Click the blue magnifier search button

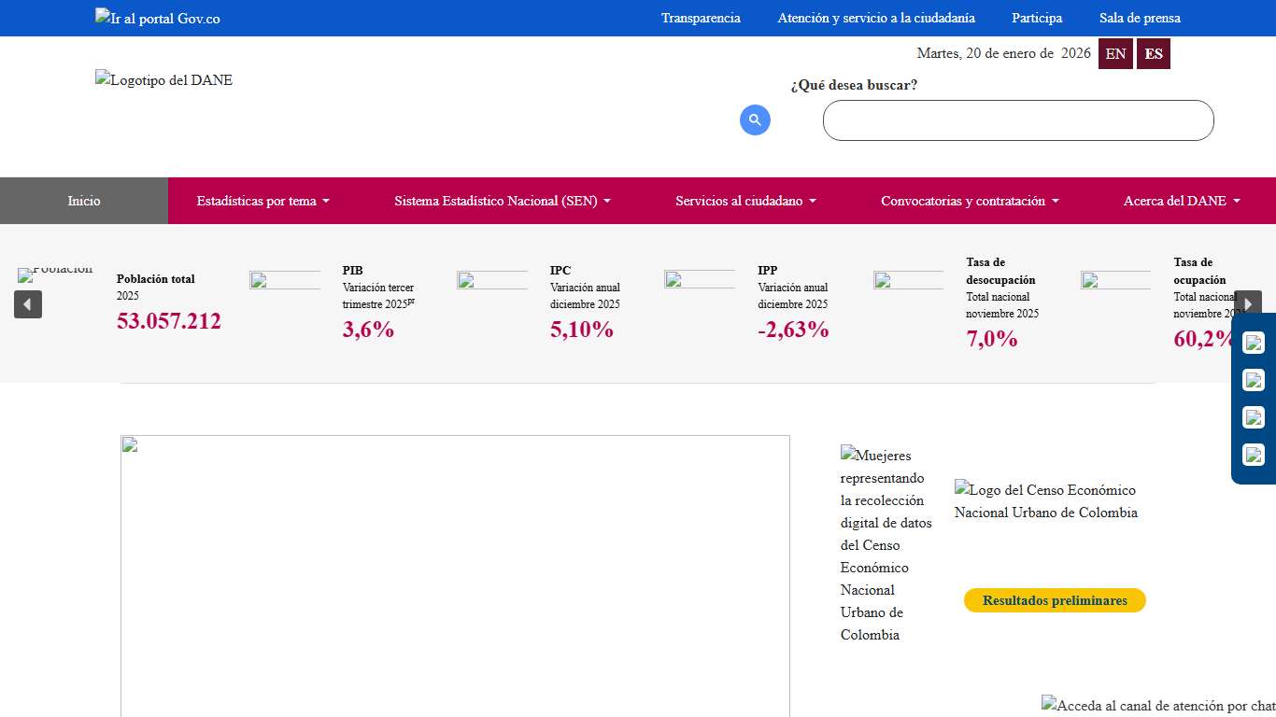click(x=755, y=119)
